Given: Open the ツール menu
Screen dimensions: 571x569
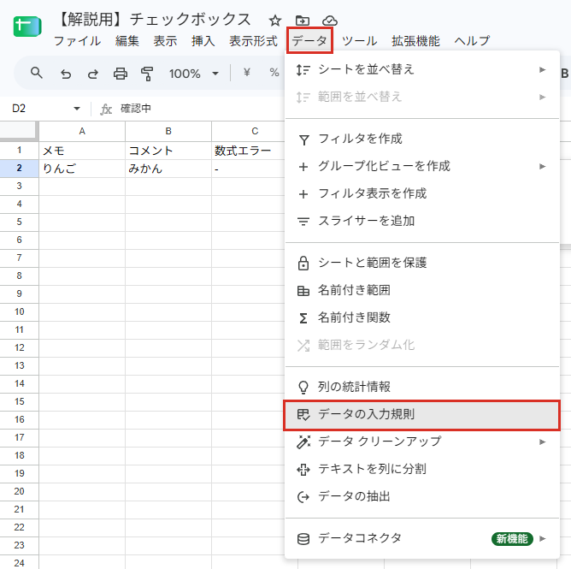Looking at the screenshot, I should point(359,41).
